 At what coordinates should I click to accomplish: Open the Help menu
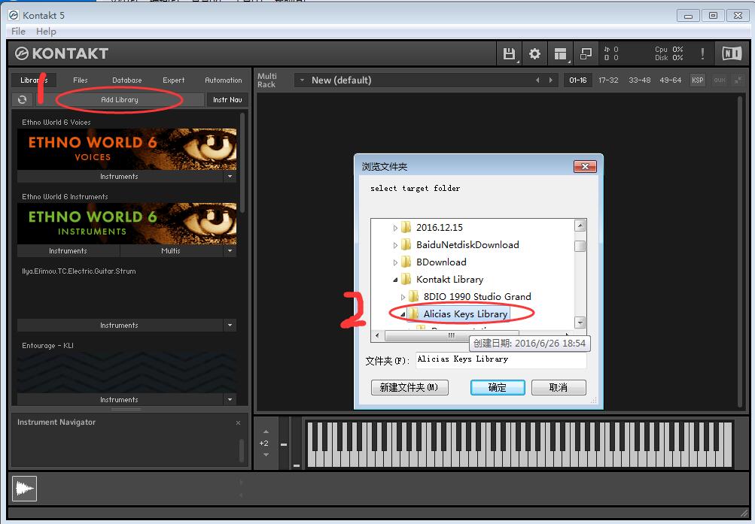coord(46,32)
